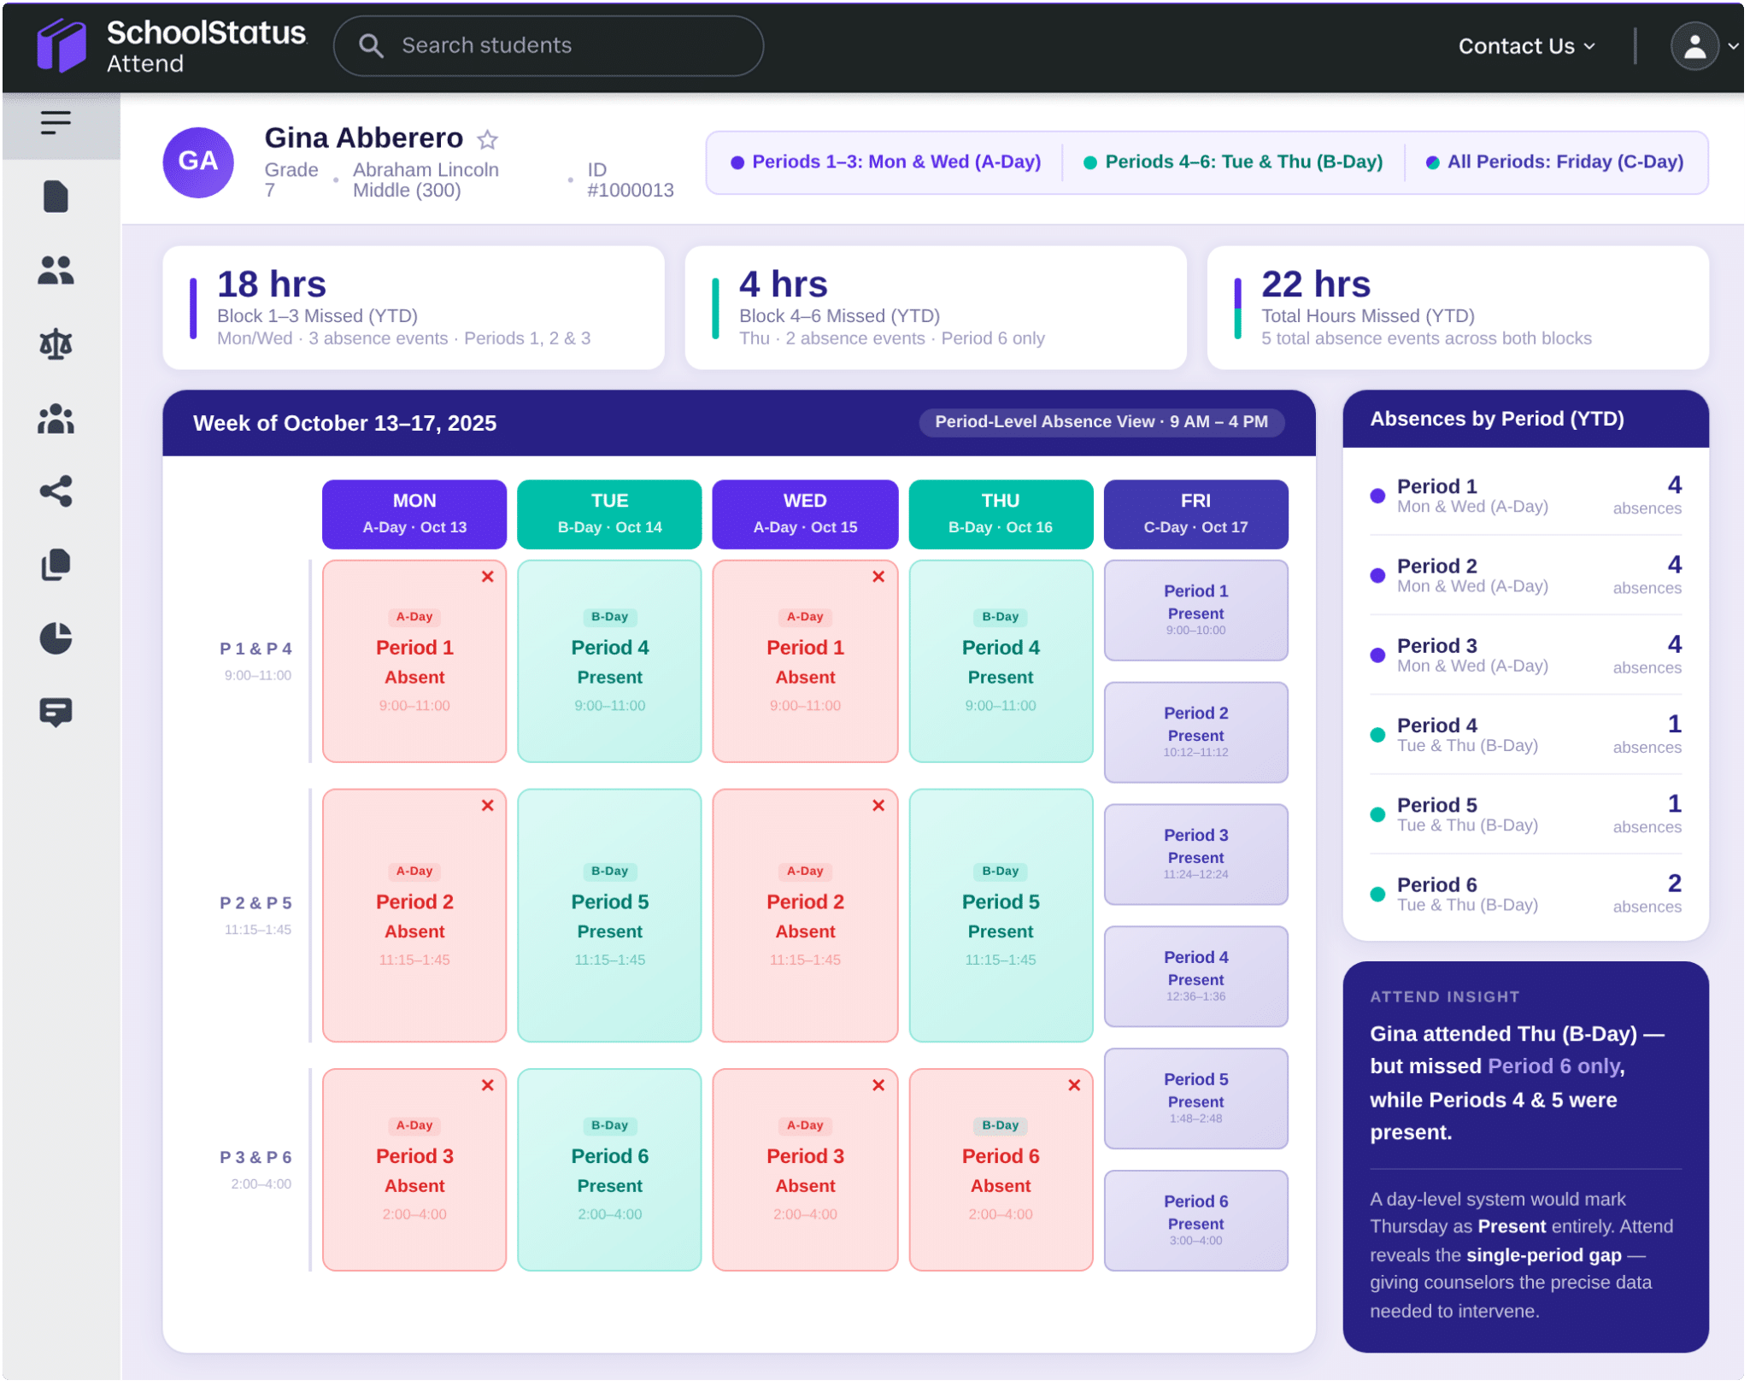Image resolution: width=1750 pixels, height=1386 pixels.
Task: Click the chevron beside the profile avatar
Action: pyautogui.click(x=1733, y=46)
